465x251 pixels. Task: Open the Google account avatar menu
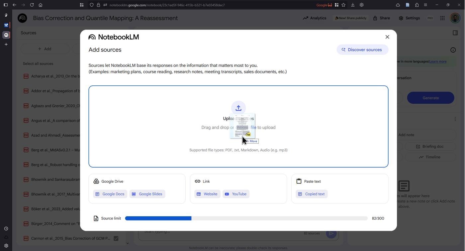pyautogui.click(x=455, y=18)
